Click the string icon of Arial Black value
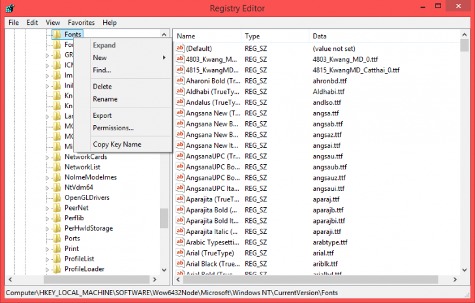 [x=180, y=264]
